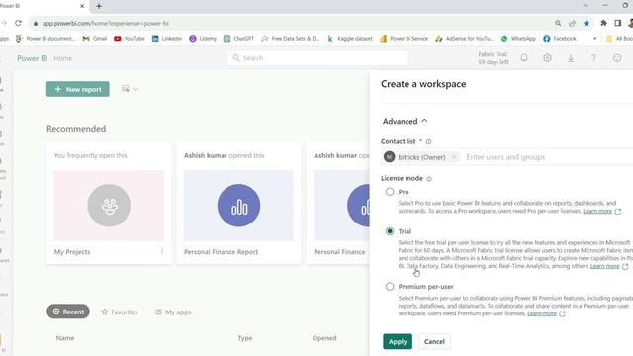Go to Power BI Home breadcrumb
633x356 pixels.
pyautogui.click(x=63, y=58)
